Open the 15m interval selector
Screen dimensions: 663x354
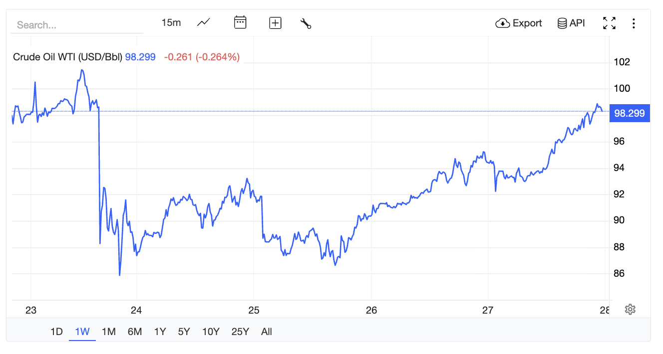tap(171, 23)
